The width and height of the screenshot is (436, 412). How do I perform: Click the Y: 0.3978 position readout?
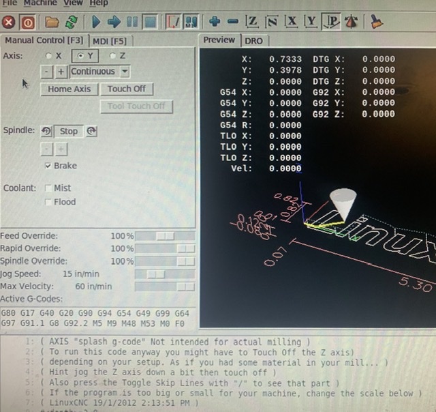click(x=271, y=70)
